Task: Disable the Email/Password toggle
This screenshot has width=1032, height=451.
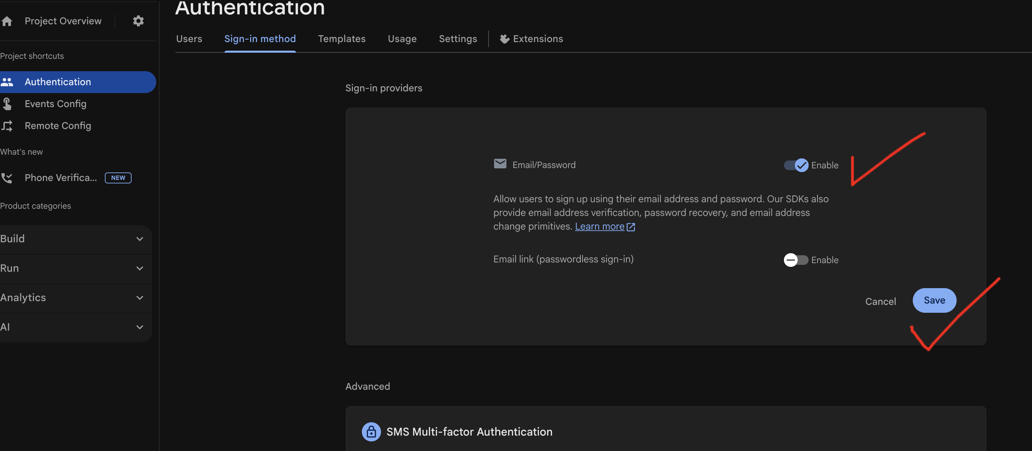Action: point(796,165)
